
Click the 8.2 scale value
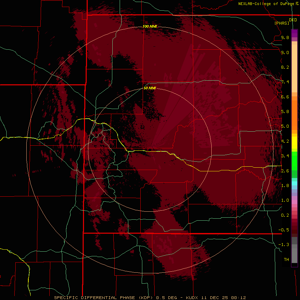[x=285, y=67]
